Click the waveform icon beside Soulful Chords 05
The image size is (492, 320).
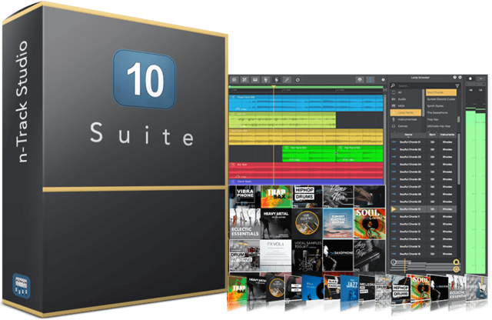(394, 172)
